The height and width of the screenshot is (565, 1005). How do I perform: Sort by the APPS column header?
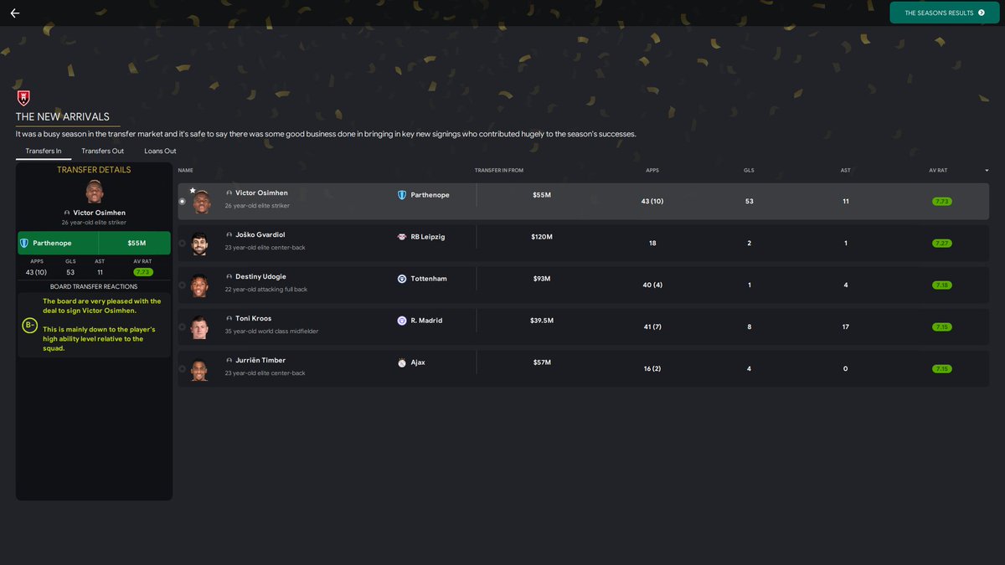coord(652,170)
